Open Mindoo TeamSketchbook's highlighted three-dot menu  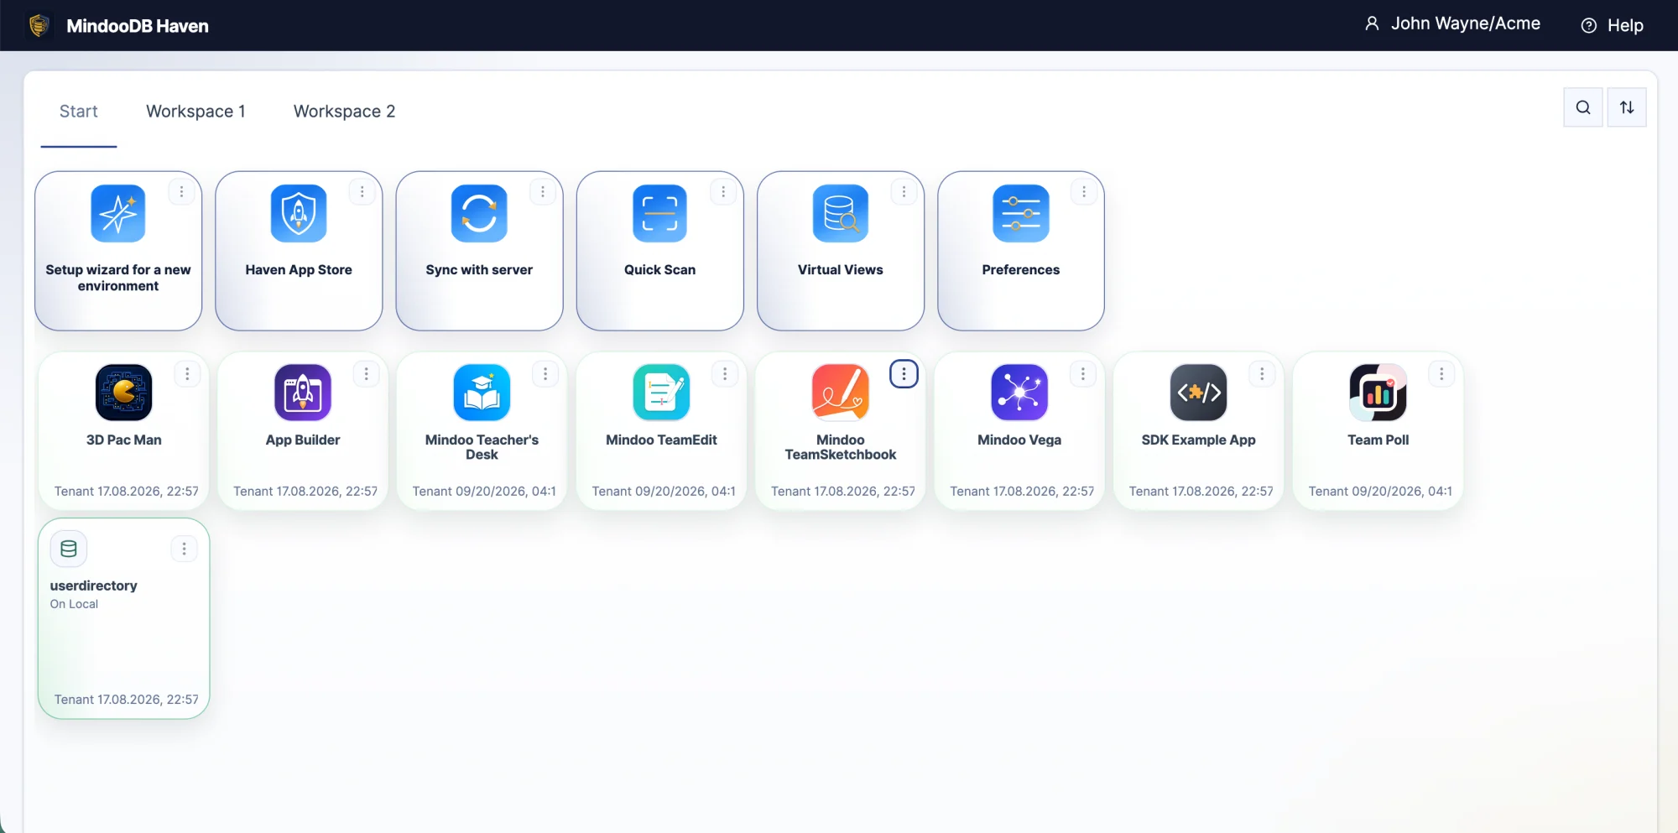coord(904,374)
